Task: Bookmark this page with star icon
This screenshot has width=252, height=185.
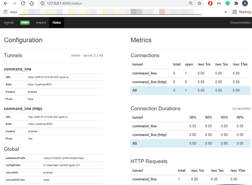Action: click(x=199, y=3)
